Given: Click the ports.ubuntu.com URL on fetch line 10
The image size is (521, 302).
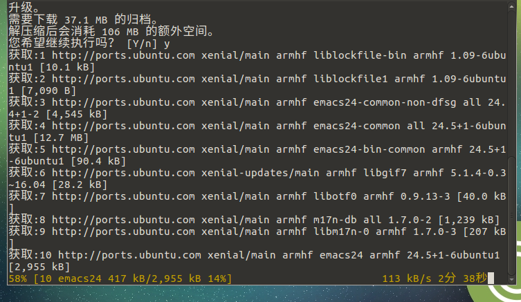Looking at the screenshot, I should click(129, 255).
